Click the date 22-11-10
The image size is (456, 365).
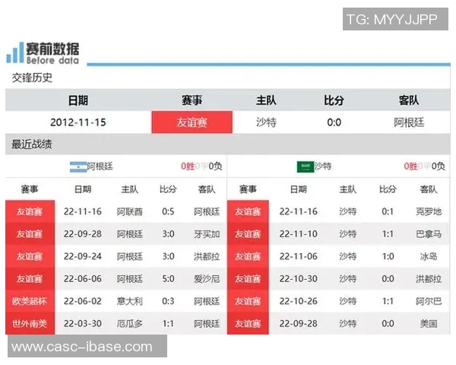pos(299,234)
